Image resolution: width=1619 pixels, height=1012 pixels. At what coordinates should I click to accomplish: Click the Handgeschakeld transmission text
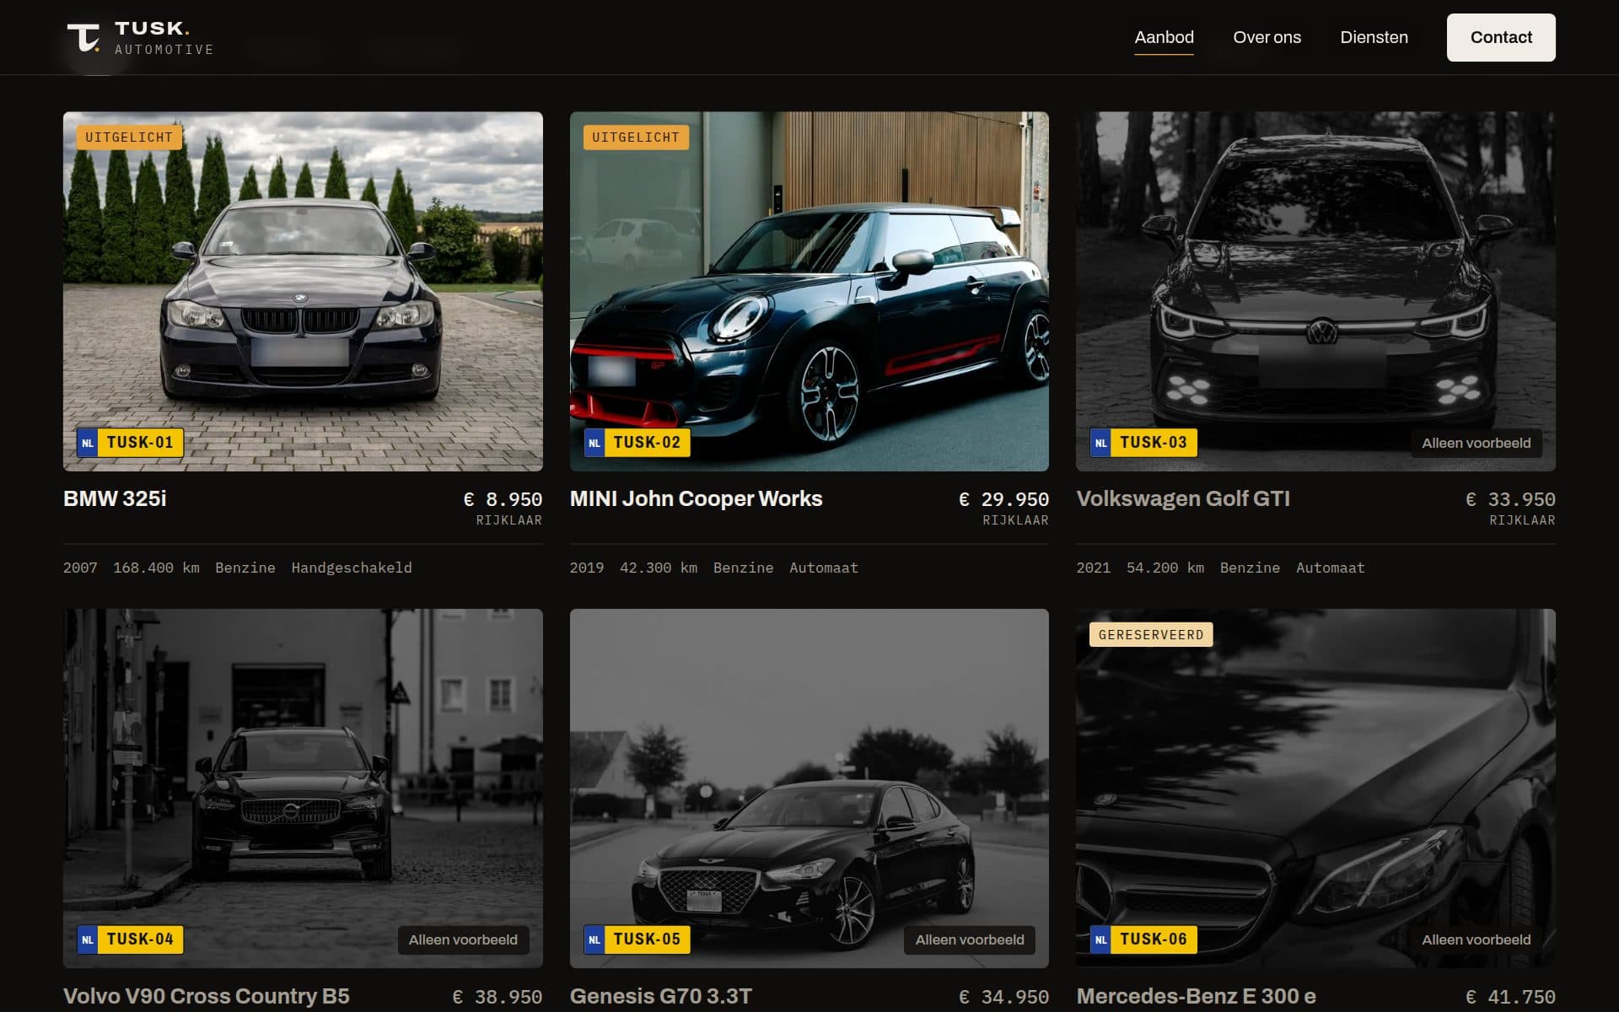[x=352, y=568]
